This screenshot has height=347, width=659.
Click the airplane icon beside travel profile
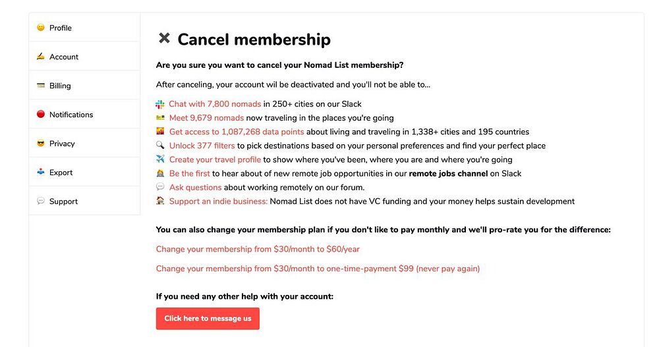pos(160,159)
